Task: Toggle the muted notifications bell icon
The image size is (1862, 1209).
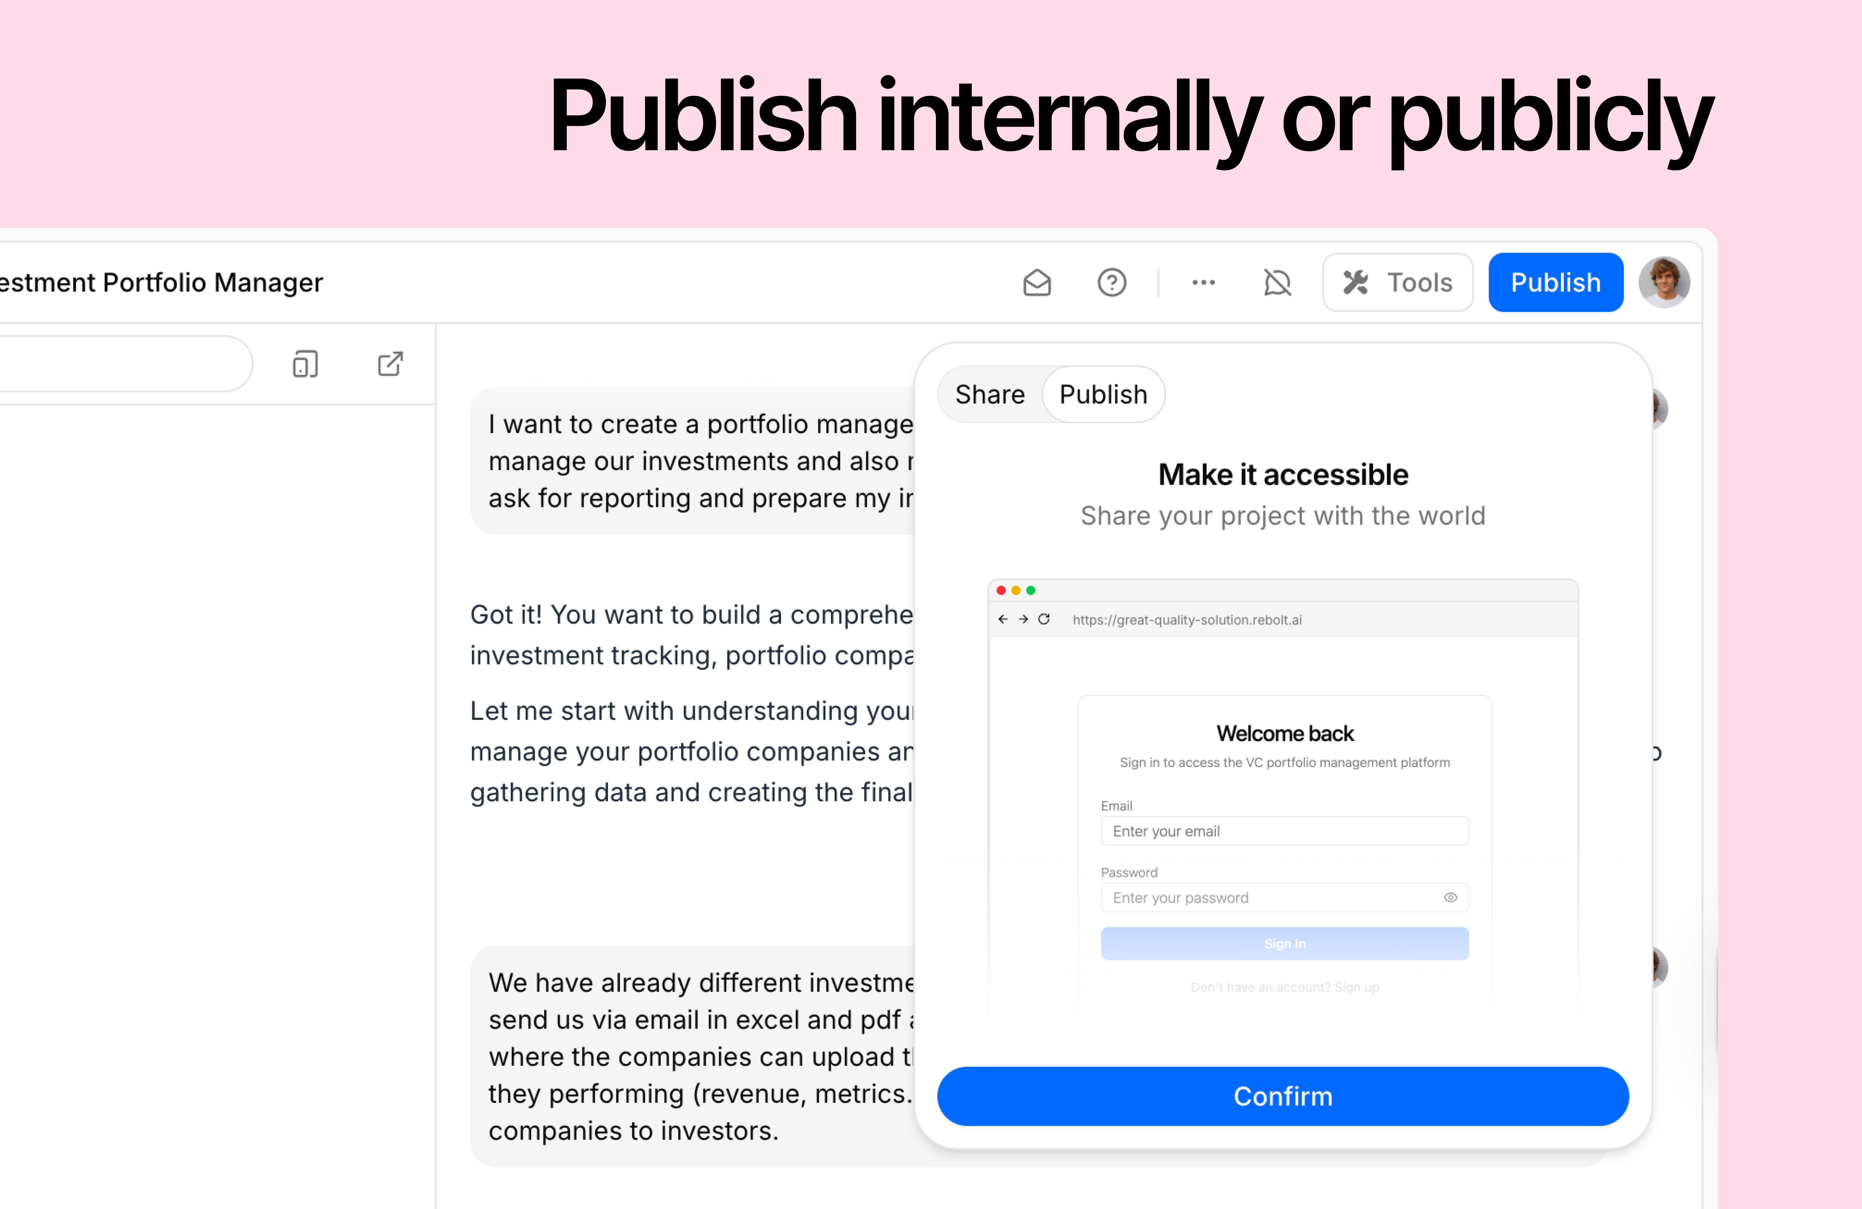Action: coord(1277,282)
